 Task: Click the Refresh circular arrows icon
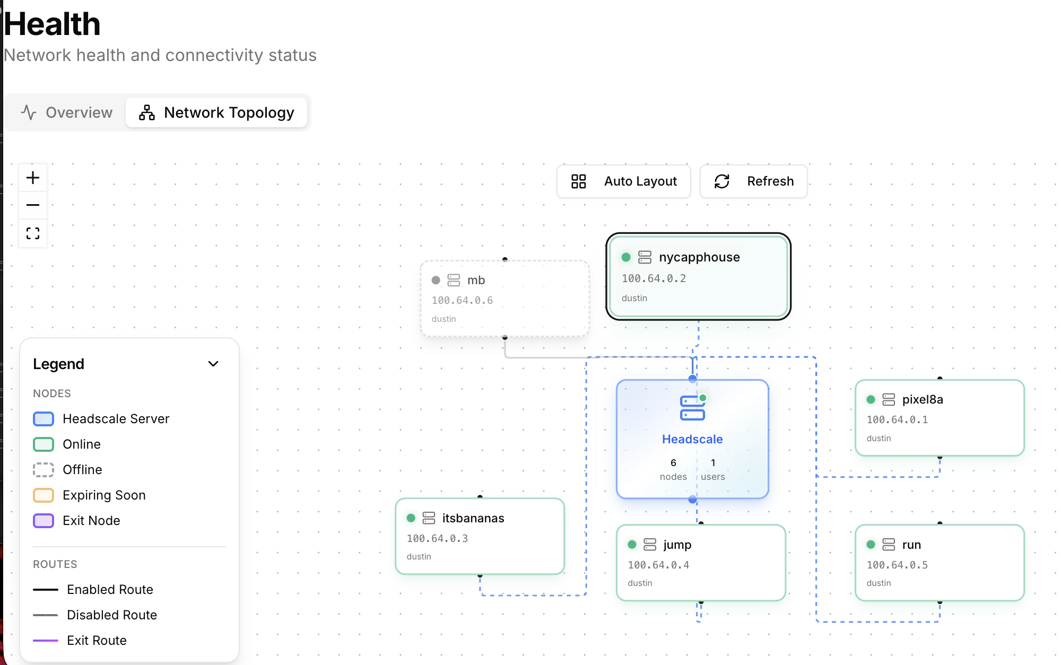pos(721,181)
